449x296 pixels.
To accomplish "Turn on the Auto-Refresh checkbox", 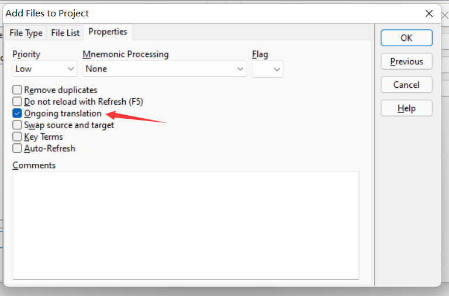I will 18,149.
